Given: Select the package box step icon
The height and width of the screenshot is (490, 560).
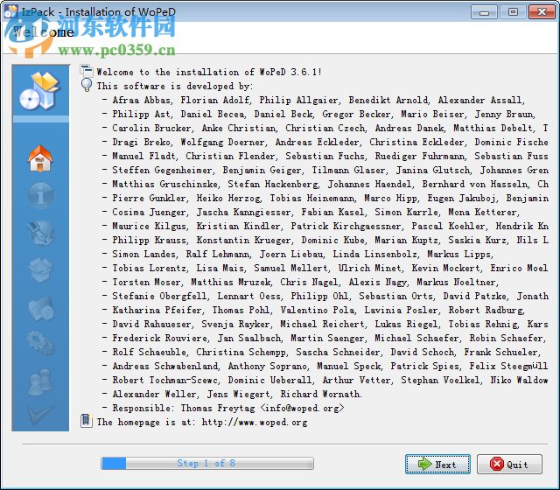Looking at the screenshot, I should (x=41, y=269).
